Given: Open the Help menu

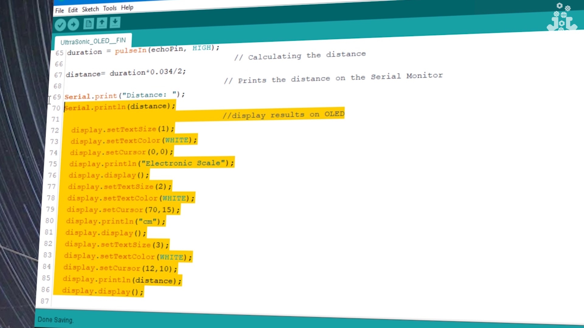Looking at the screenshot, I should click(x=127, y=7).
